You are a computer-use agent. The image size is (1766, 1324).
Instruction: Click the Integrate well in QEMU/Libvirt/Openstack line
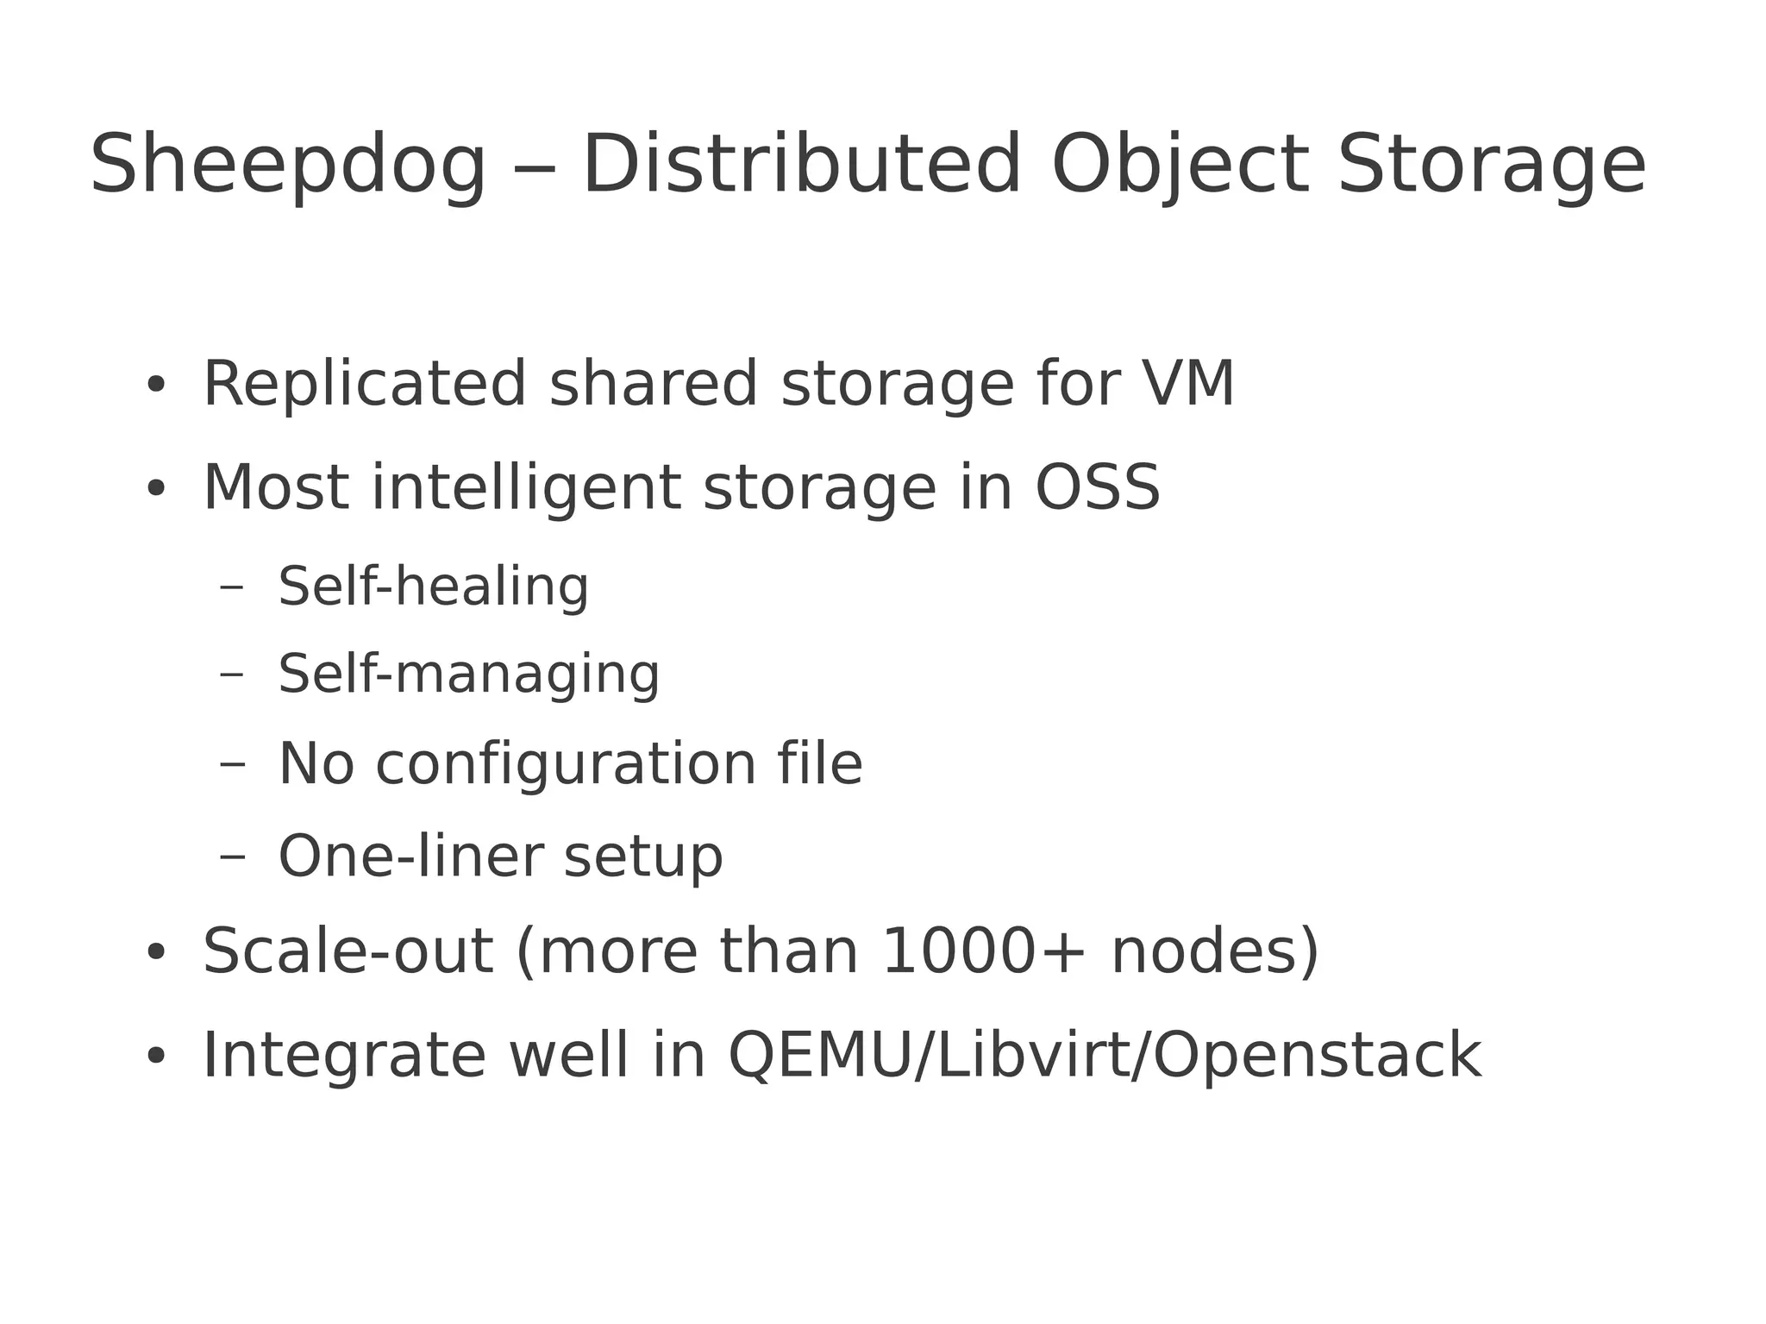[842, 1056]
